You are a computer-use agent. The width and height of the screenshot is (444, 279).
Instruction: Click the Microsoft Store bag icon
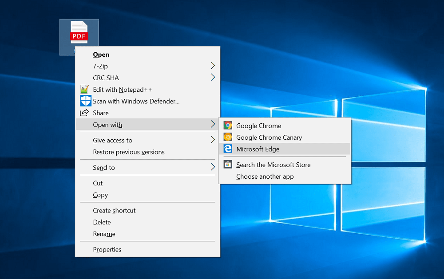point(228,165)
